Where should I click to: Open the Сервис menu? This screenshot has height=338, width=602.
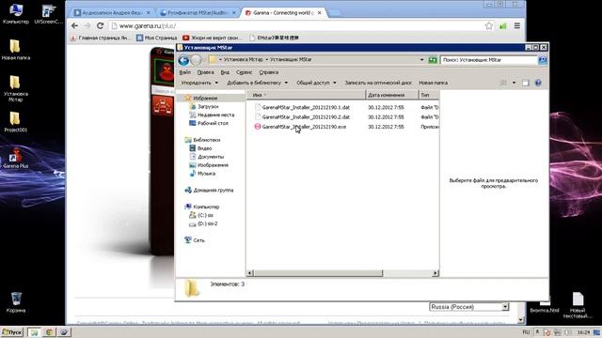coord(245,72)
